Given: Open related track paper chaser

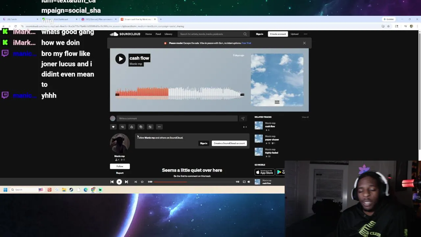Looking at the screenshot, I should pos(272,140).
